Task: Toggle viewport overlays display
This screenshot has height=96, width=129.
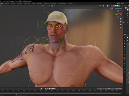Action: point(108,6)
